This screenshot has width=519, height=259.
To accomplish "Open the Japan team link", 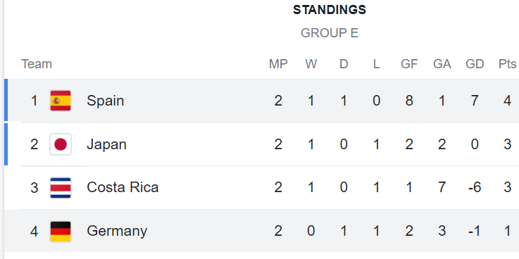I will (106, 144).
